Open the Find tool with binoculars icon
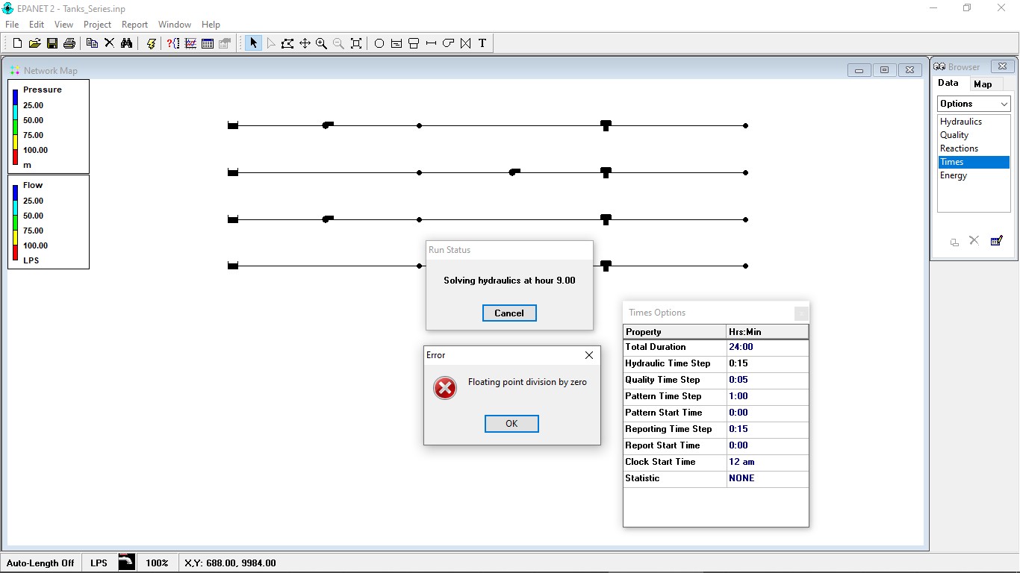This screenshot has height=573, width=1020. pos(127,43)
